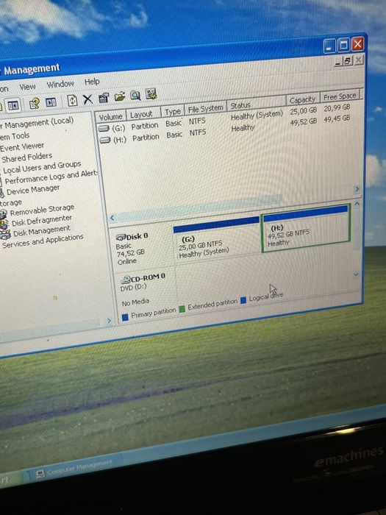This screenshot has width=386, height=515.
Task: Select the (H:) 49,52 GB NTFS partition block
Action: click(x=306, y=228)
